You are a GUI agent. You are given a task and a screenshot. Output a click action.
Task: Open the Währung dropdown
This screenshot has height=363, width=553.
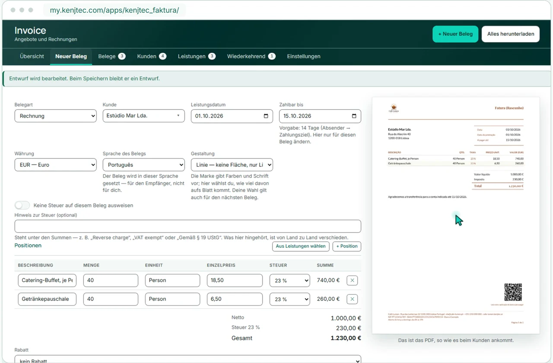pyautogui.click(x=55, y=165)
